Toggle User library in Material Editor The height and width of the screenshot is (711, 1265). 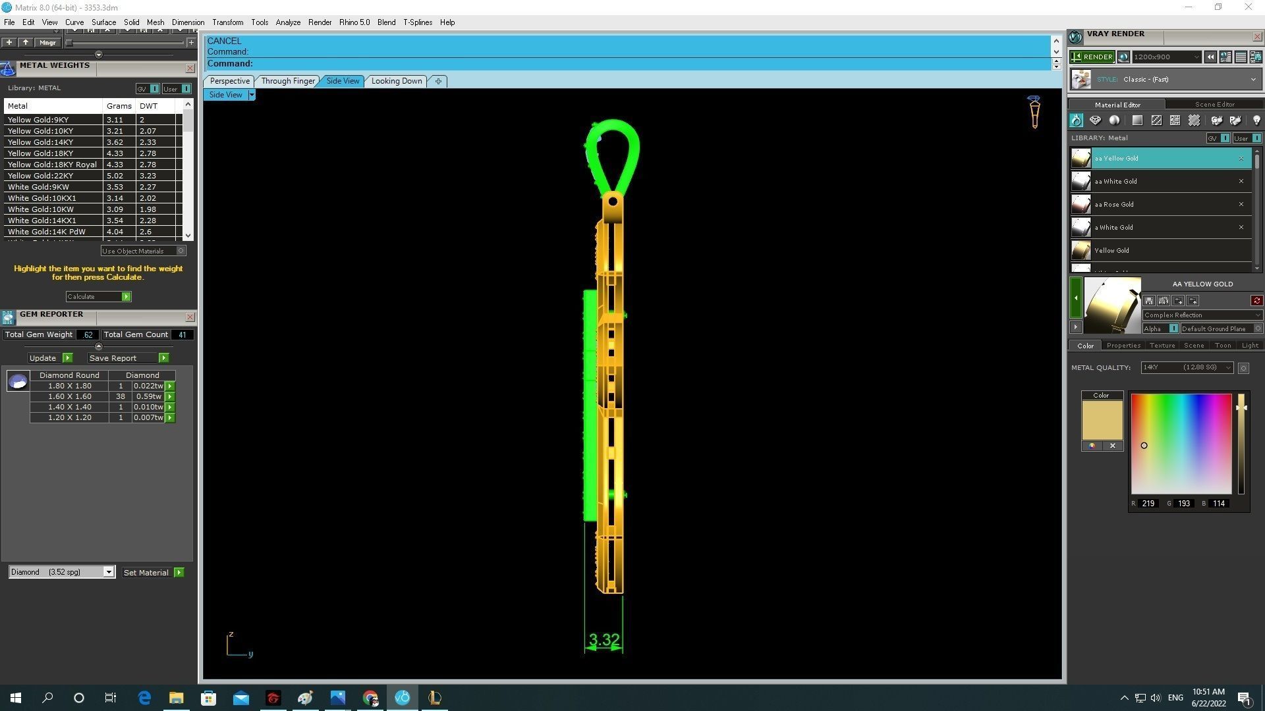pyautogui.click(x=1247, y=138)
